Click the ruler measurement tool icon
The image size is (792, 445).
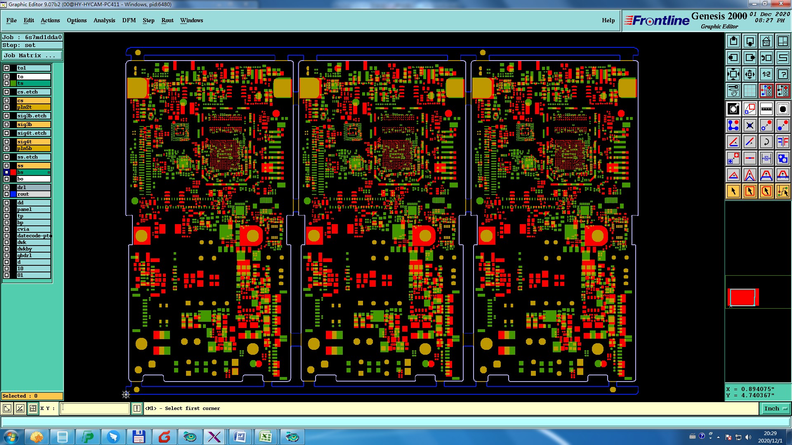[766, 109]
